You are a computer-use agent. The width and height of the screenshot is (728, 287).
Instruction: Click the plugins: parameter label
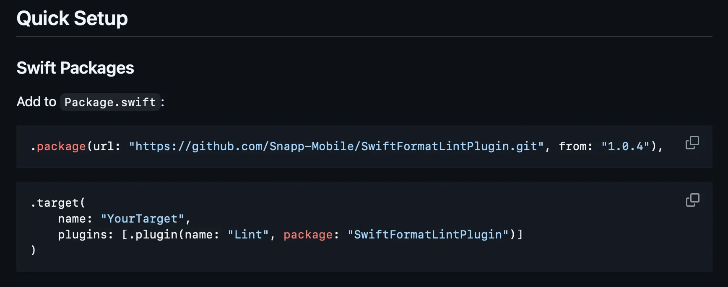pos(86,235)
